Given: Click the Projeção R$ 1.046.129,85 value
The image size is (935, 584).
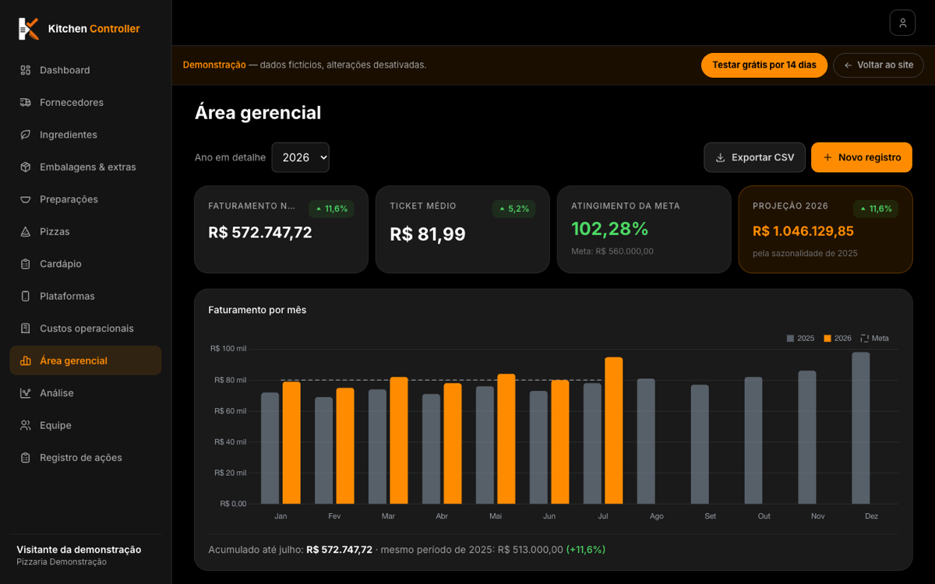Looking at the screenshot, I should pos(803,231).
